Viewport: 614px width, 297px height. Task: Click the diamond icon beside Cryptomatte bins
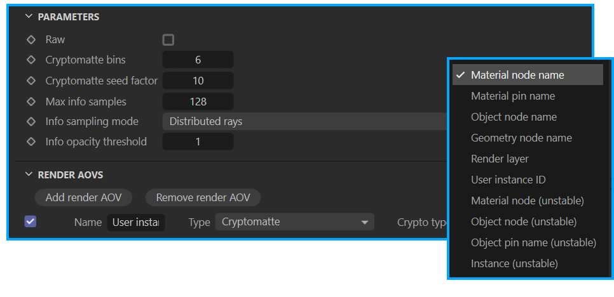pyautogui.click(x=31, y=60)
